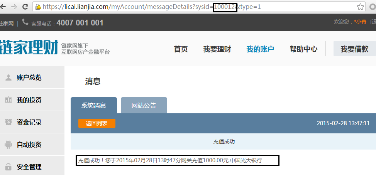Open 我的账户 in the navigation
This screenshot has width=376, height=175.
tap(260, 49)
